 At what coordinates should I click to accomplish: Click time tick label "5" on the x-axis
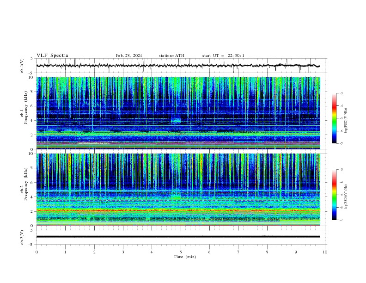[x=181, y=252]
